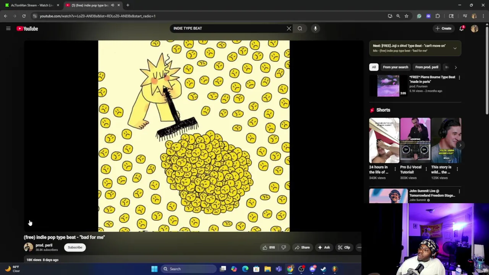Open a new browser tab
Viewport: 489px width, 275px height.
128,5
